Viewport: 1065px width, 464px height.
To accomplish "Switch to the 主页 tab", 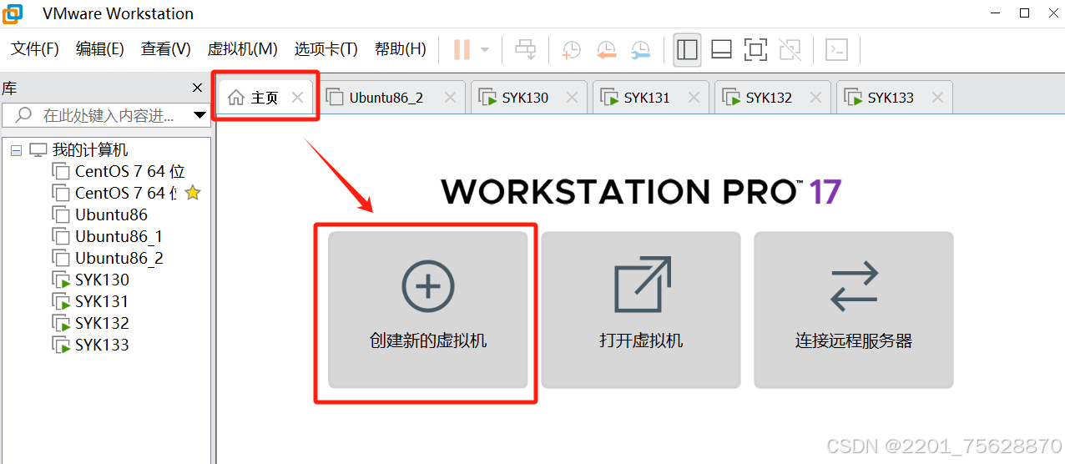I will pyautogui.click(x=265, y=98).
